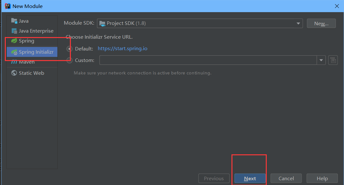
Task: Select Spring Initializr in the list
Action: pos(32,52)
